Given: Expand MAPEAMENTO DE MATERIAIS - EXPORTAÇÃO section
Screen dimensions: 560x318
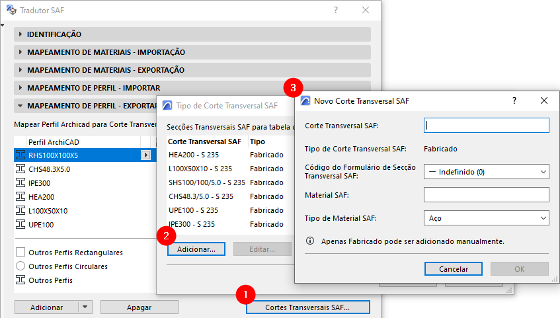Looking at the screenshot, I should [20, 70].
